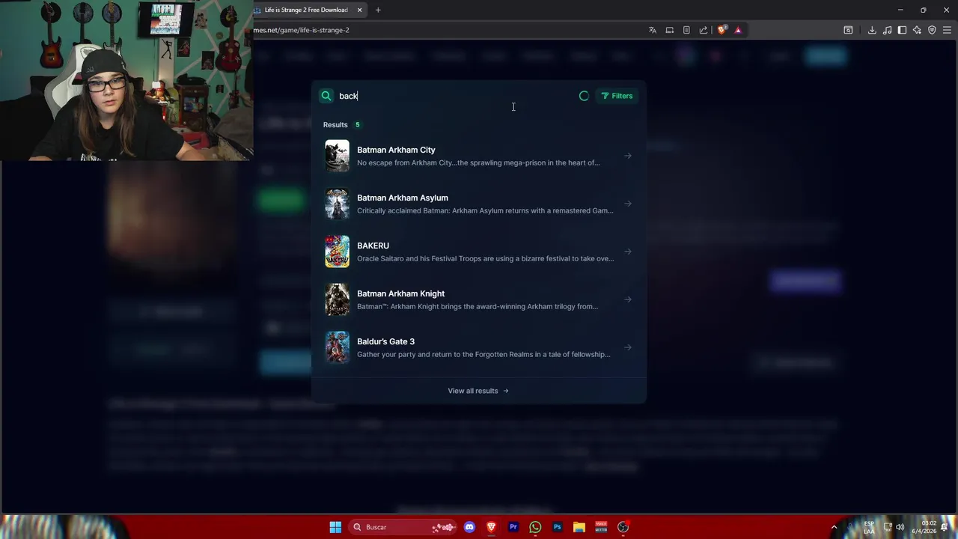Click the arrow on the BAKERU row
The height and width of the screenshot is (539, 958).
point(628,252)
